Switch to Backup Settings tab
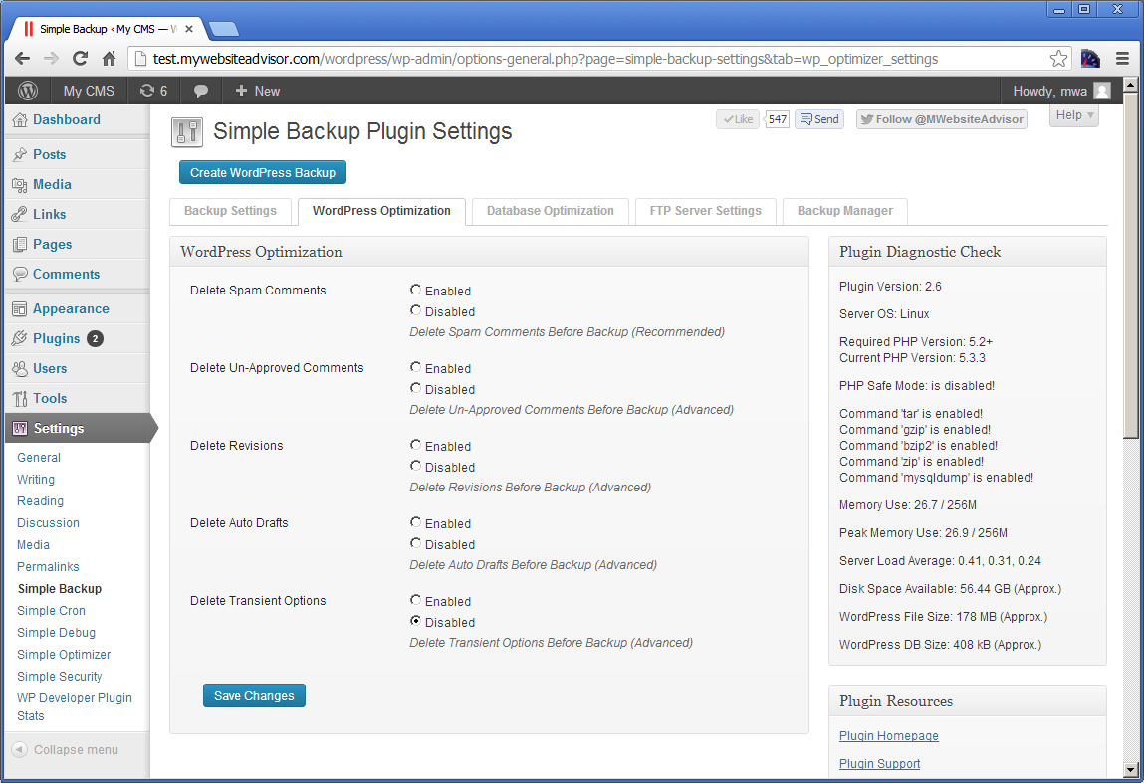 pyautogui.click(x=231, y=211)
